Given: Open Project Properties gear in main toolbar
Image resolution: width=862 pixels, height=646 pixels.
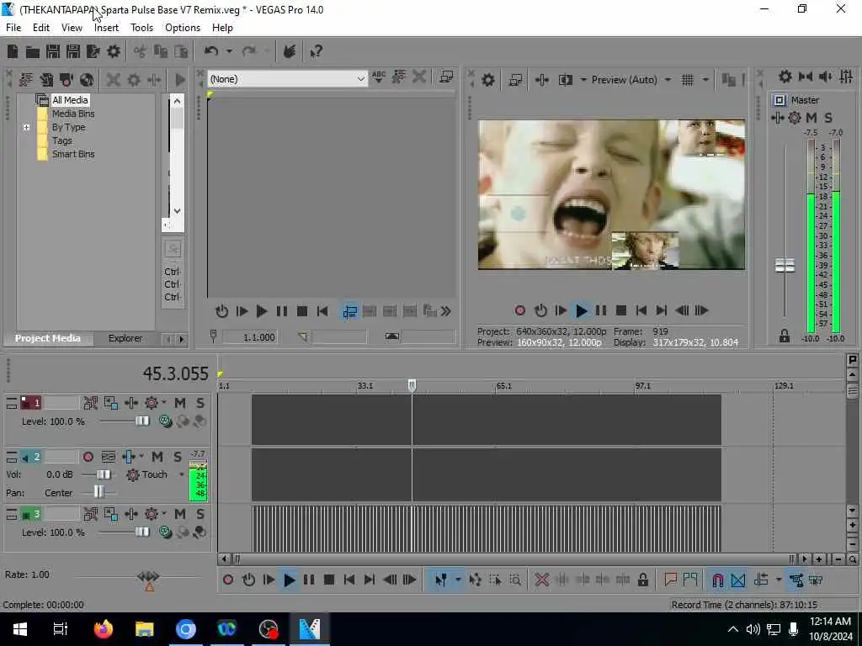Looking at the screenshot, I should (x=114, y=51).
